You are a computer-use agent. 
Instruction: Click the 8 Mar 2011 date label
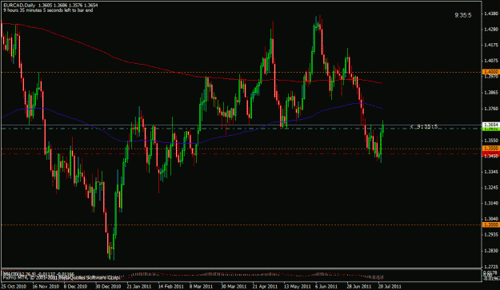click(201, 286)
